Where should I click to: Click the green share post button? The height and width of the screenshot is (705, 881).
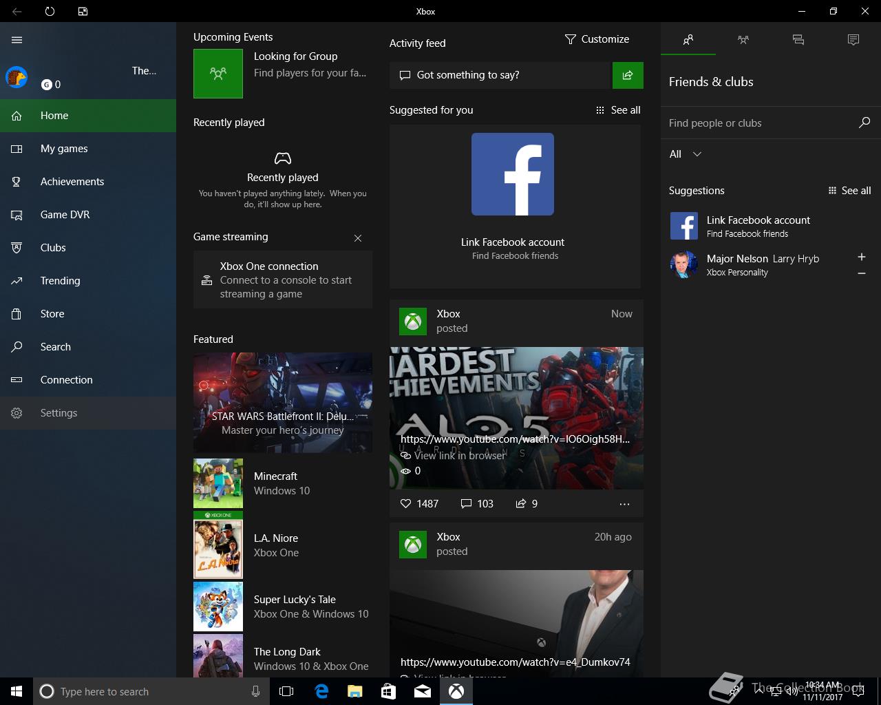click(628, 75)
